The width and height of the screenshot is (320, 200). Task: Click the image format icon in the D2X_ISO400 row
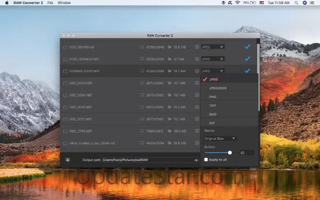[x=197, y=47]
